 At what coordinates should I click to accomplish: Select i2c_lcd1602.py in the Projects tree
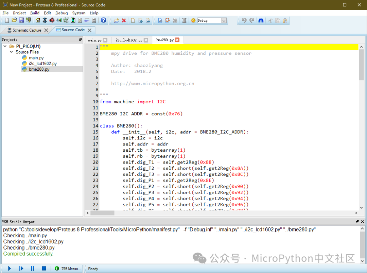point(42,64)
